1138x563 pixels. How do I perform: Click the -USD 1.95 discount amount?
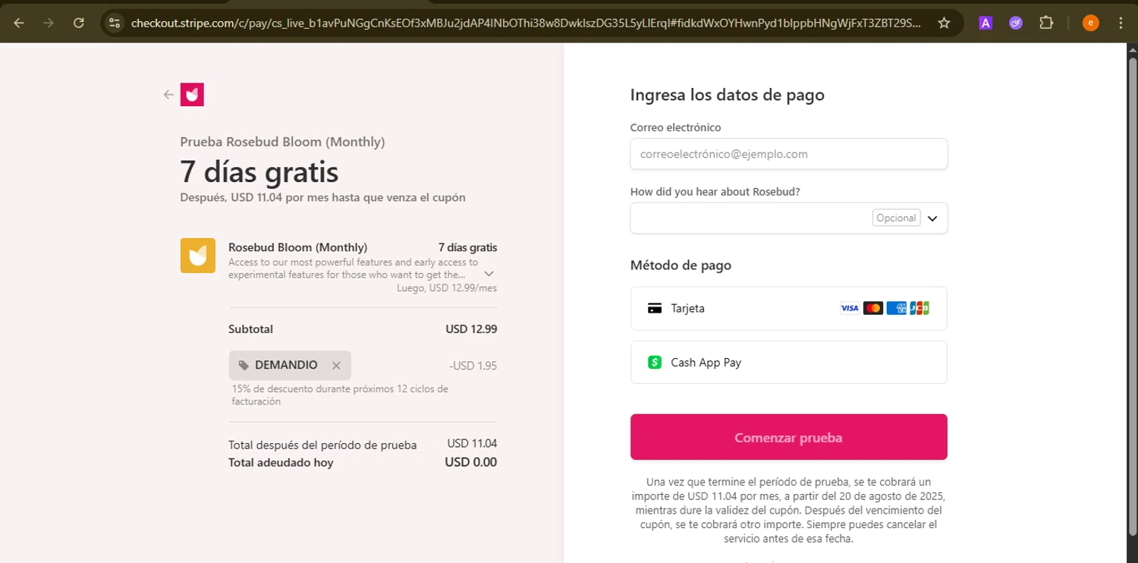tap(473, 366)
